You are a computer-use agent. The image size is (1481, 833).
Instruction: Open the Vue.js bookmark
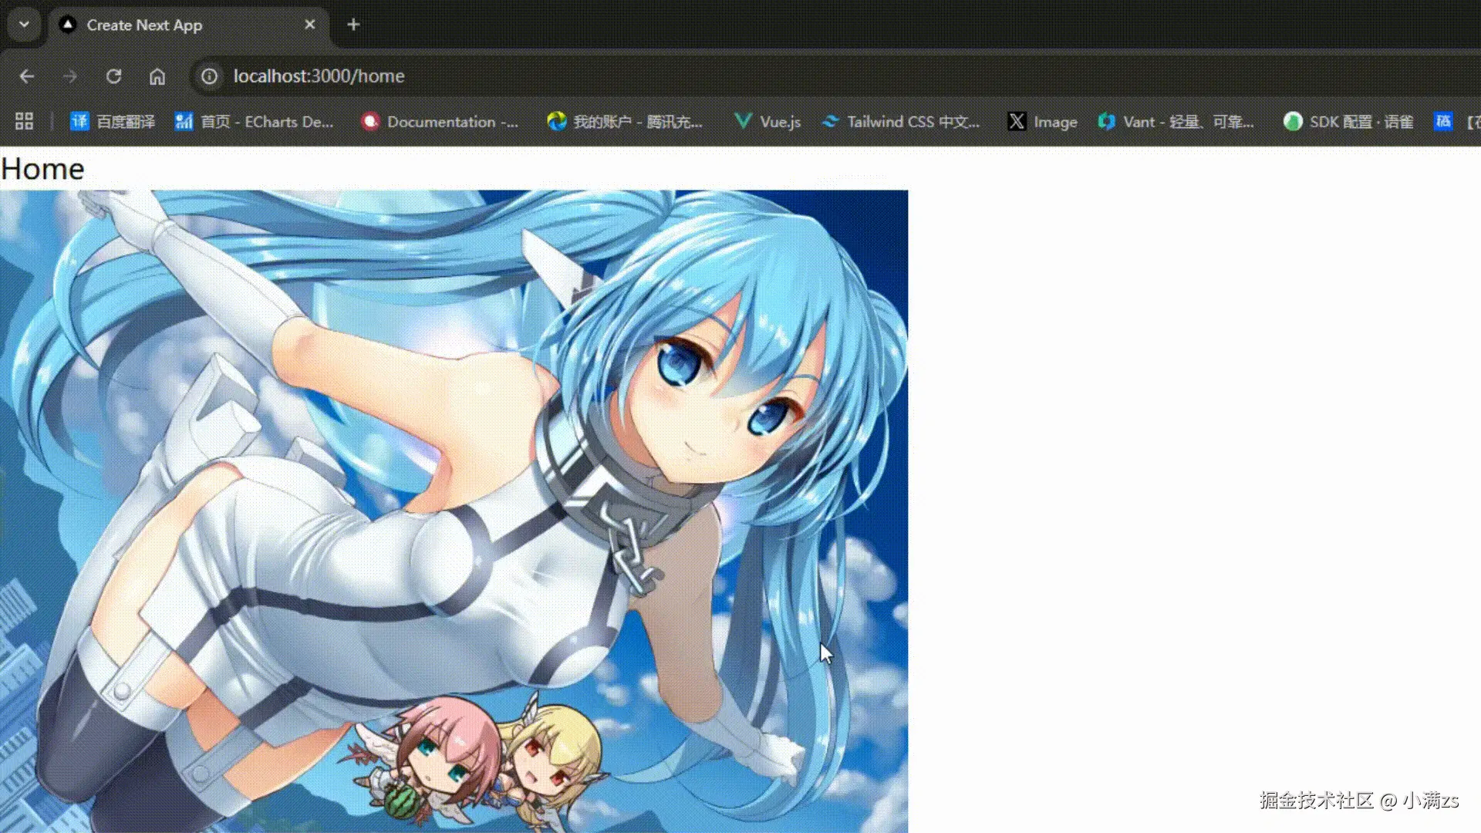[x=767, y=121]
